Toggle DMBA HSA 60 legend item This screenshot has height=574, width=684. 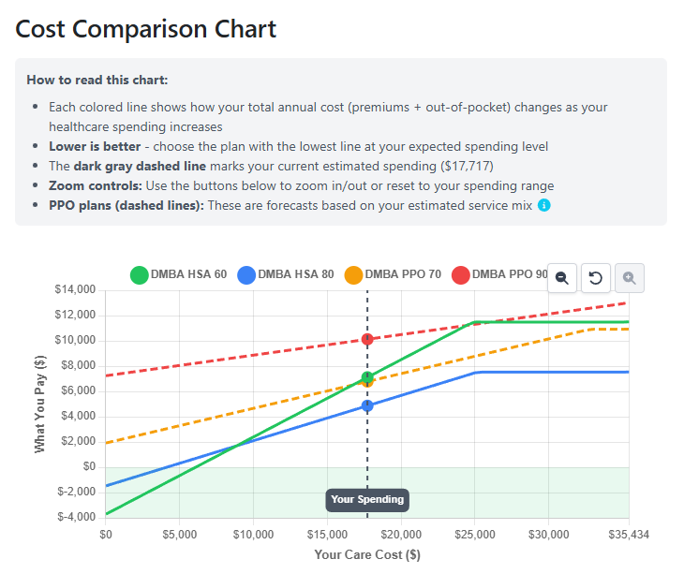[178, 274]
